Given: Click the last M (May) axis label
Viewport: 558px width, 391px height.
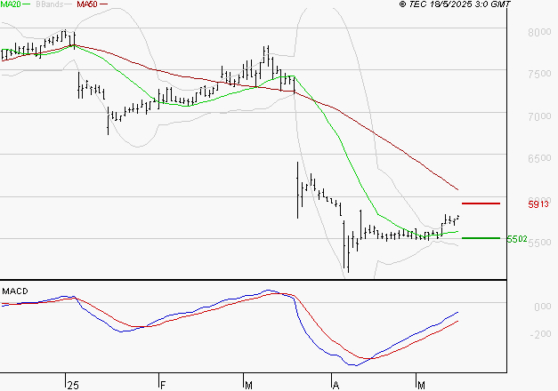Looking at the screenshot, I should click(421, 386).
